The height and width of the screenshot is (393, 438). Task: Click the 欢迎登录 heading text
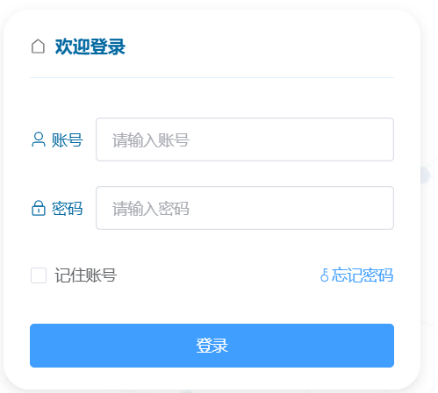[x=90, y=46]
